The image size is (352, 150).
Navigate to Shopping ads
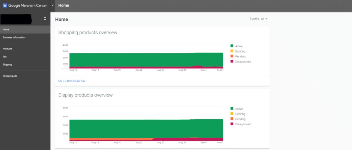[10, 76]
